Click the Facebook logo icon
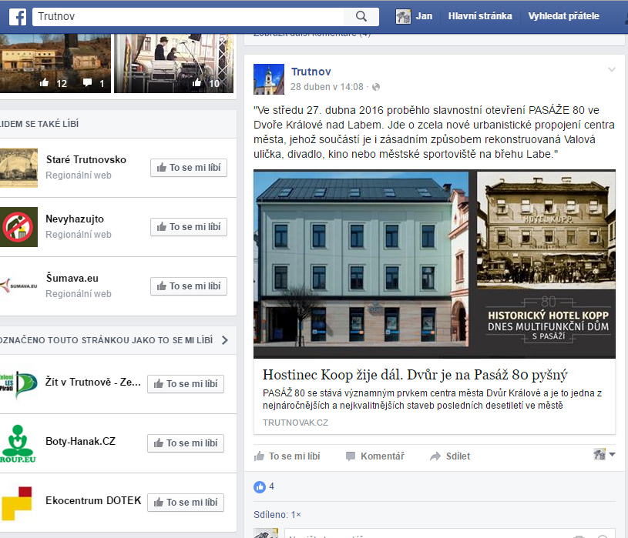This screenshot has height=538, width=628. pos(17,16)
